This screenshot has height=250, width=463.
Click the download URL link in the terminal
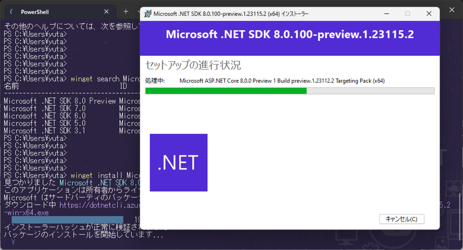pos(99,205)
